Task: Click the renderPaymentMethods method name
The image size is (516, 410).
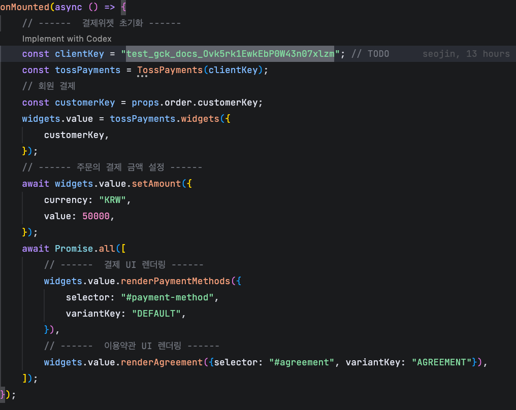Action: pos(175,281)
